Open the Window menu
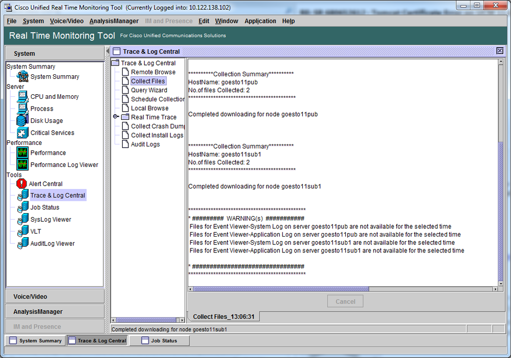Viewport: 511px width, 358px height. pos(227,21)
